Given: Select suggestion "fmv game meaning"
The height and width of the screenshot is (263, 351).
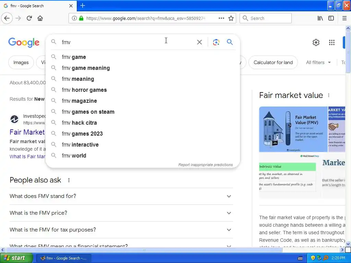Looking at the screenshot, I should [x=143, y=68].
